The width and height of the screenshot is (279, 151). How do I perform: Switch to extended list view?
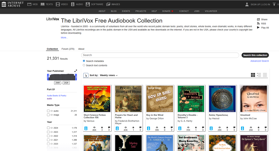click(x=259, y=75)
